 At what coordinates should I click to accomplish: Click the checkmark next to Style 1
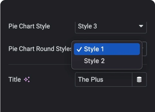(79, 49)
